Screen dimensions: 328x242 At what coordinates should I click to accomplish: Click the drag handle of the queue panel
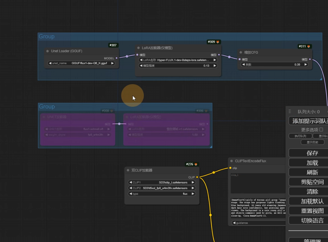pos(290,112)
